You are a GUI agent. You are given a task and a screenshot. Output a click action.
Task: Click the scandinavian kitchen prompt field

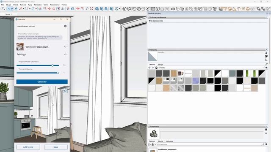40,26
